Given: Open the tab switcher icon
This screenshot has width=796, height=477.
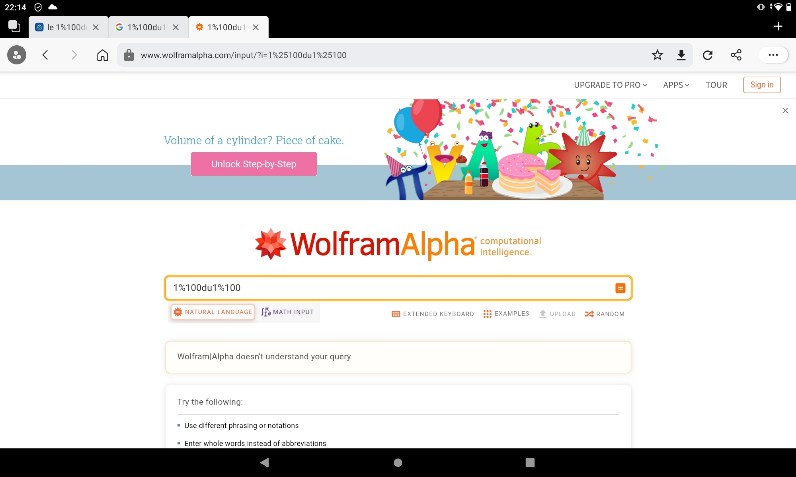Looking at the screenshot, I should point(14,26).
